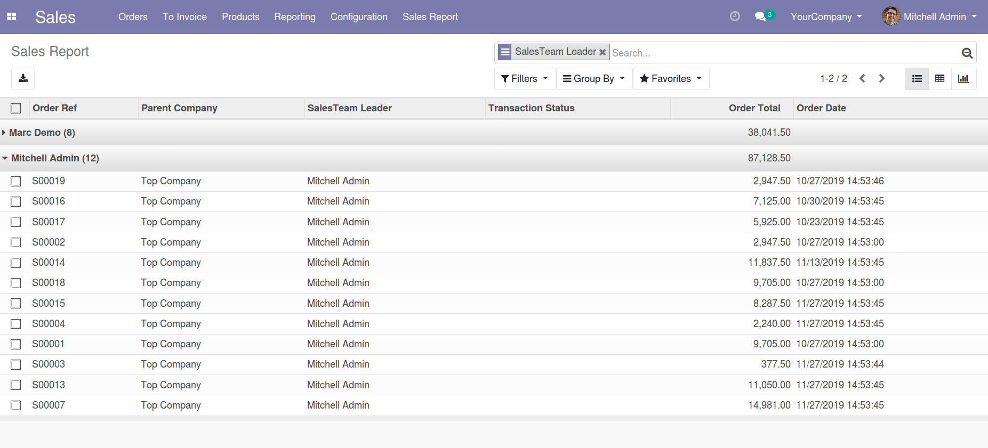988x448 pixels.
Task: Click the download export icon
Action: (x=23, y=79)
